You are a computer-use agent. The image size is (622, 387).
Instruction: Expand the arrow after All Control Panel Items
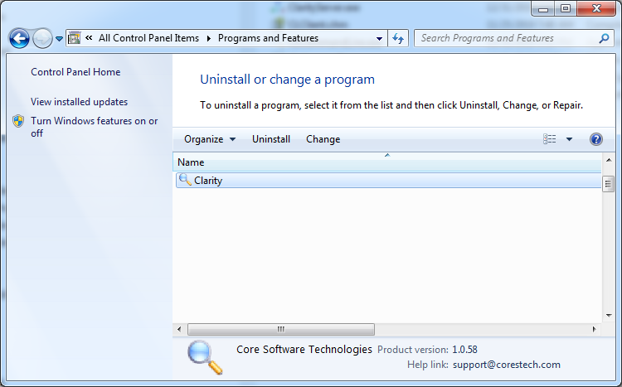209,38
